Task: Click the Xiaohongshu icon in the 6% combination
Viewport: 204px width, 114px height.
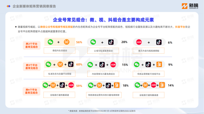Action: point(139,42)
